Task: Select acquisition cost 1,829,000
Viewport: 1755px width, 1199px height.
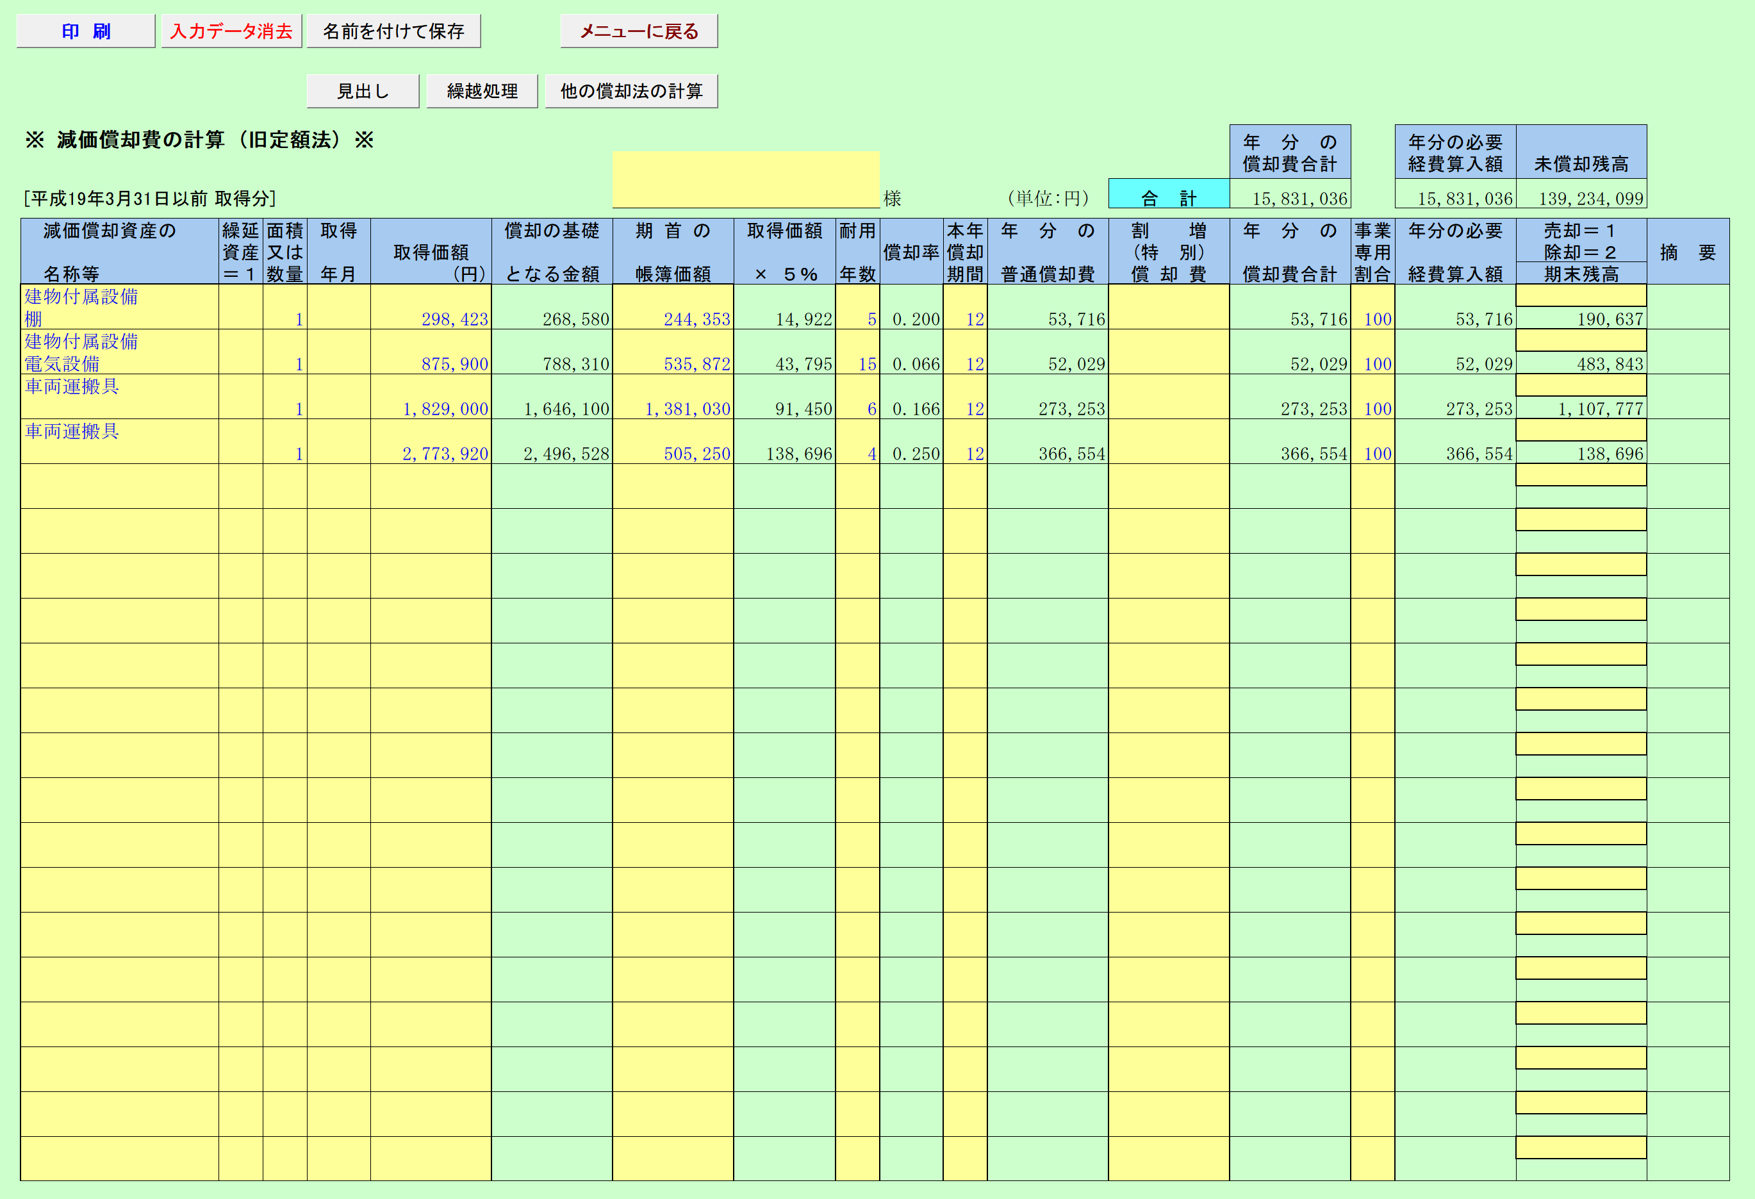Action: (431, 397)
